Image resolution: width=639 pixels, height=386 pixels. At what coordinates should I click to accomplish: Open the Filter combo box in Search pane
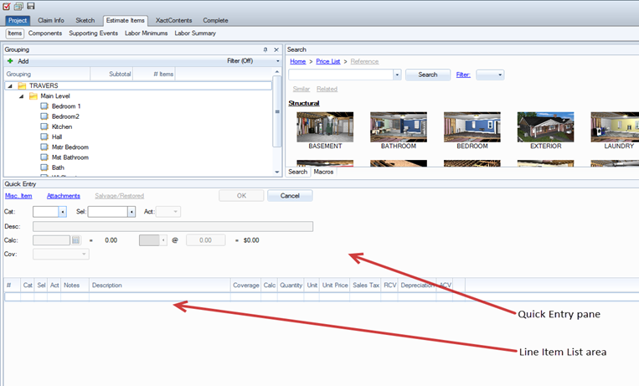490,75
